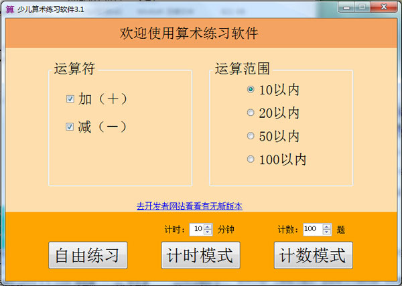Click the 计数 question count field
The image size is (402, 286).
tap(312, 229)
